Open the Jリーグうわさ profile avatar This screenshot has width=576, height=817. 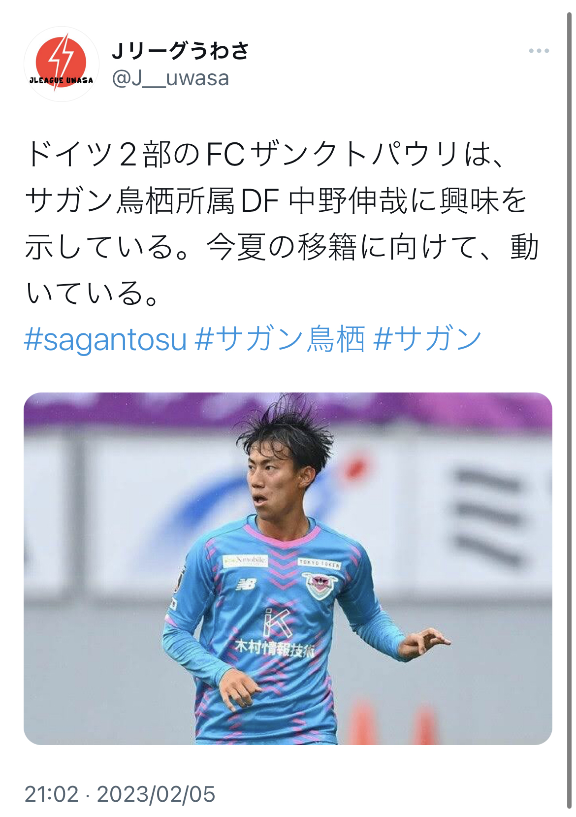click(62, 64)
